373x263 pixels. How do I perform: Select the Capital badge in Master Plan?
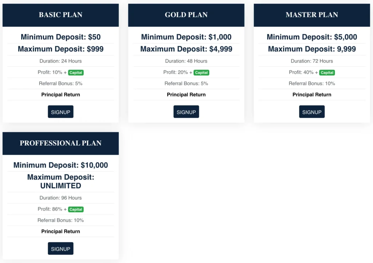327,73
